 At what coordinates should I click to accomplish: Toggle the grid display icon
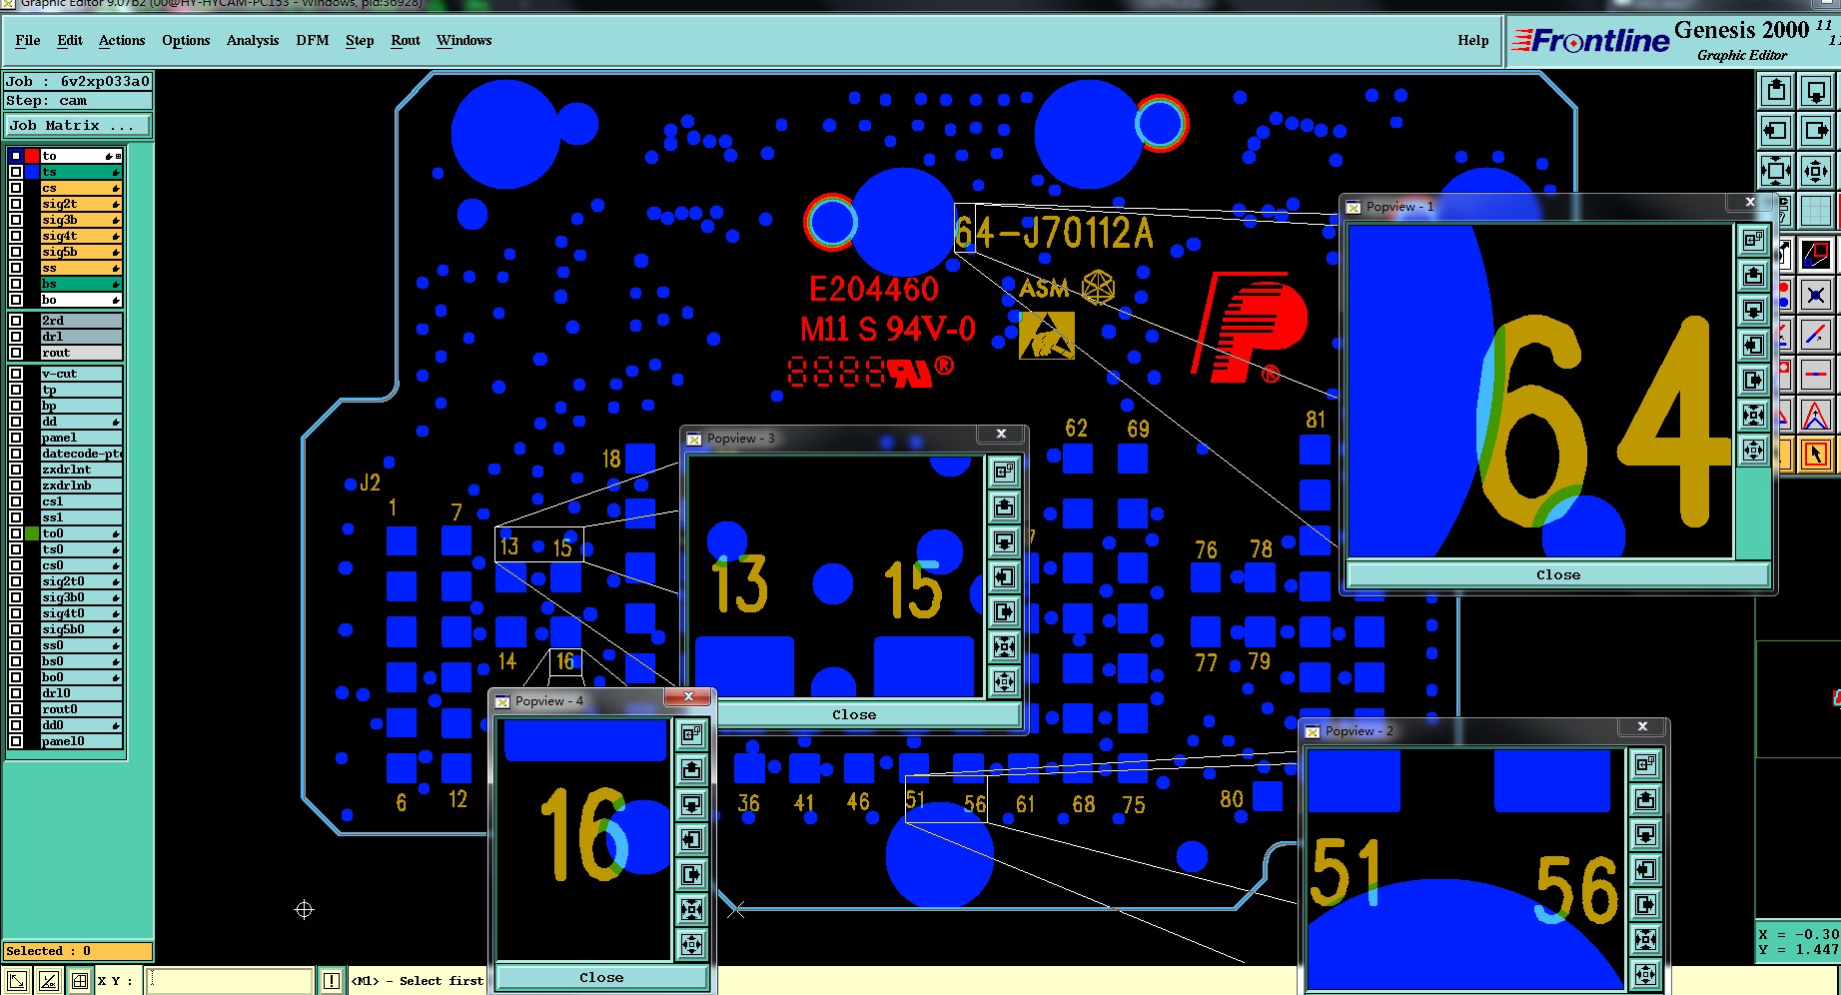tap(1816, 211)
